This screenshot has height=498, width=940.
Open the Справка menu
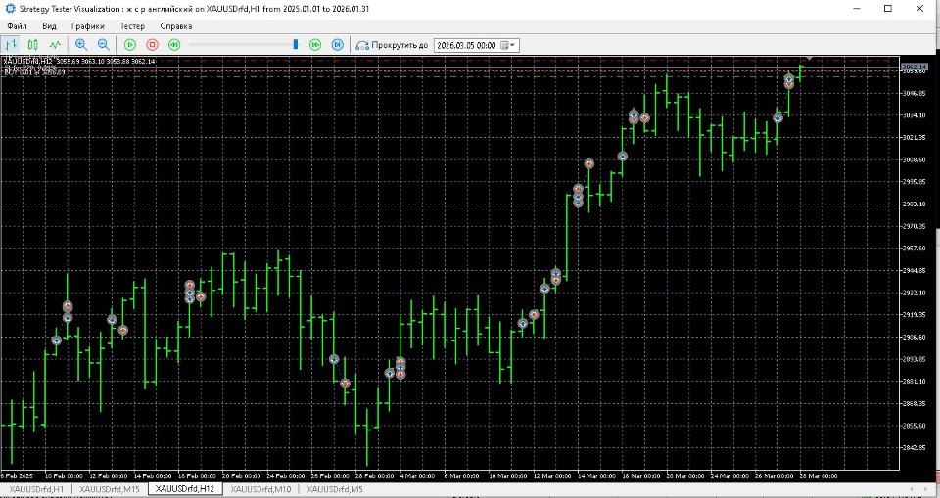click(176, 26)
